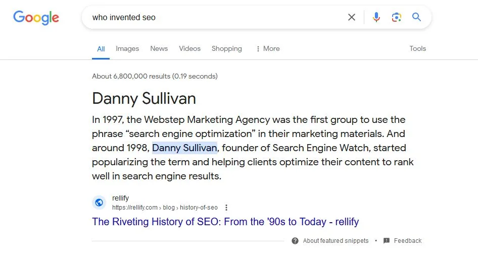Expand the More search categories menu
478x265 pixels.
(268, 49)
